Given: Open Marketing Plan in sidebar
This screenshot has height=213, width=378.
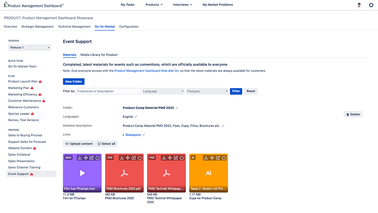Looking at the screenshot, I should coord(19,88).
